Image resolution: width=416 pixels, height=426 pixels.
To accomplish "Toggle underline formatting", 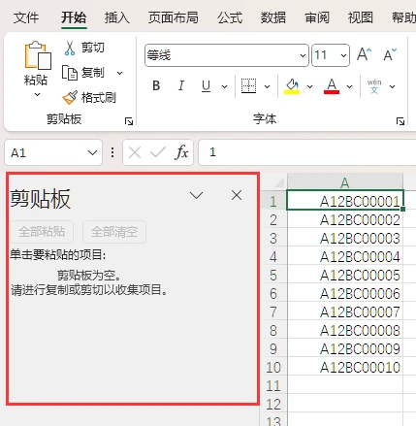I will click(206, 86).
